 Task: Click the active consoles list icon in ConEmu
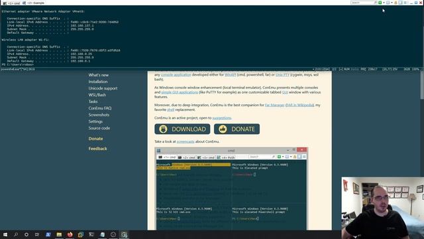(388, 3)
